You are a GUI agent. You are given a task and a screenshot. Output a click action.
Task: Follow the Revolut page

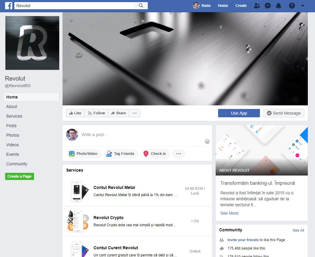coord(96,113)
